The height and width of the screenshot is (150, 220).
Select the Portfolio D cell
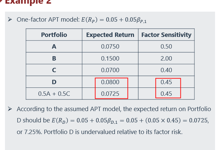[54, 82]
